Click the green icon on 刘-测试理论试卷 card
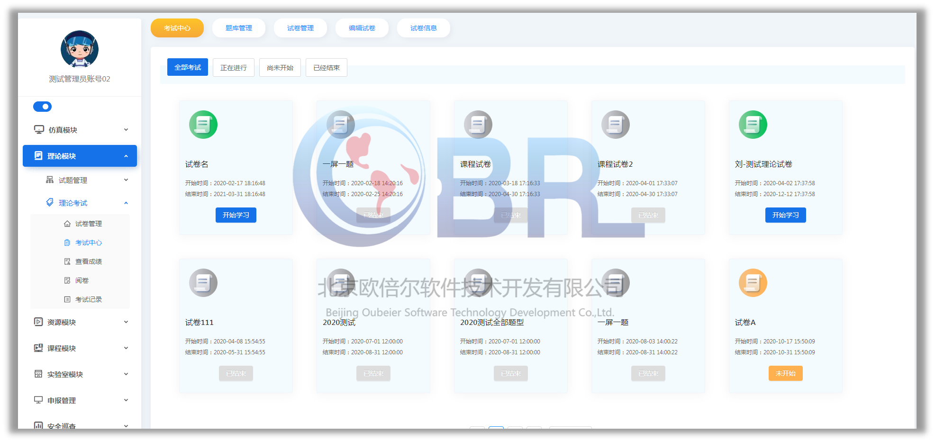Viewport: 935px width, 441px height. (753, 125)
